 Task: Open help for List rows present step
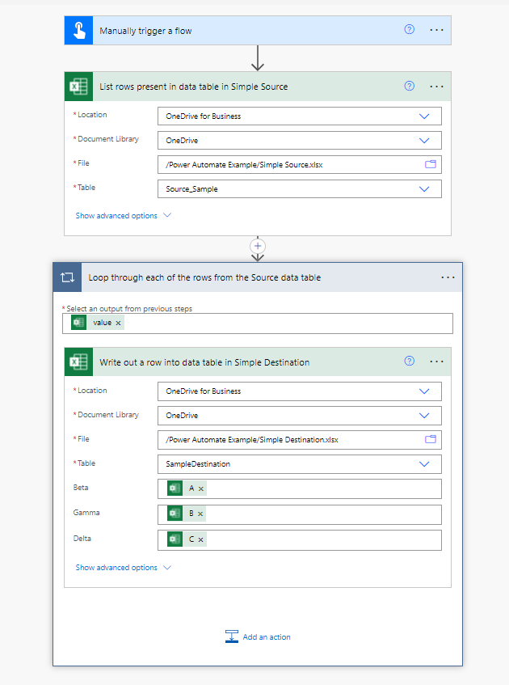click(x=409, y=86)
